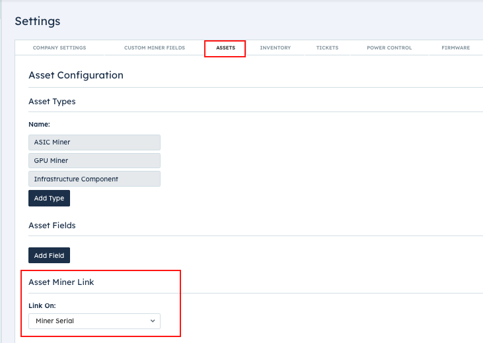Select the Assets tab

point(225,47)
